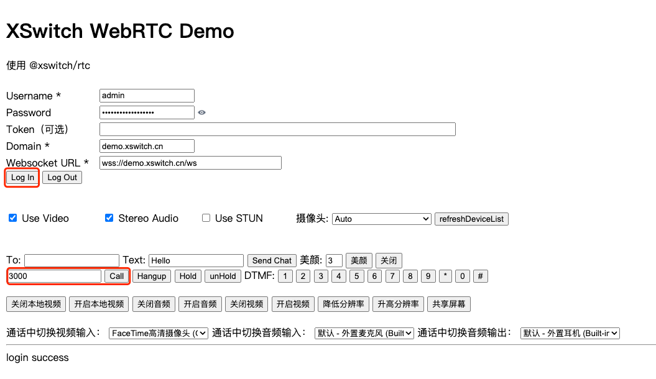This screenshot has width=656, height=379.
Task: Send DTMF digit 5
Action: point(356,276)
